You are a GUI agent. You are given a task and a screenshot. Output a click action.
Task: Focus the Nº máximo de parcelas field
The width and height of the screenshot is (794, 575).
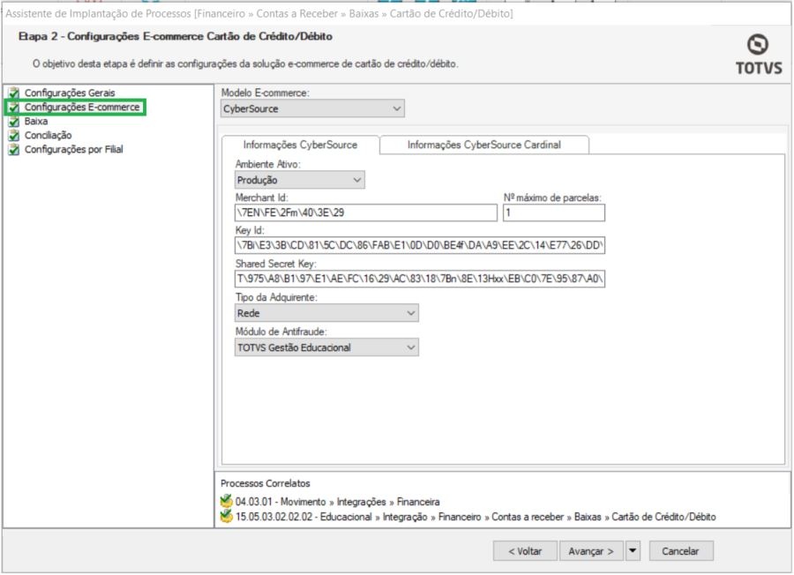[x=553, y=213]
